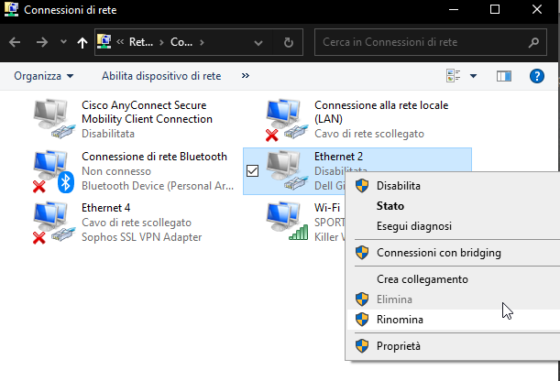Image resolution: width=560 pixels, height=381 pixels.
Task: Close the Connessioni di rete window
Action: coord(537,10)
